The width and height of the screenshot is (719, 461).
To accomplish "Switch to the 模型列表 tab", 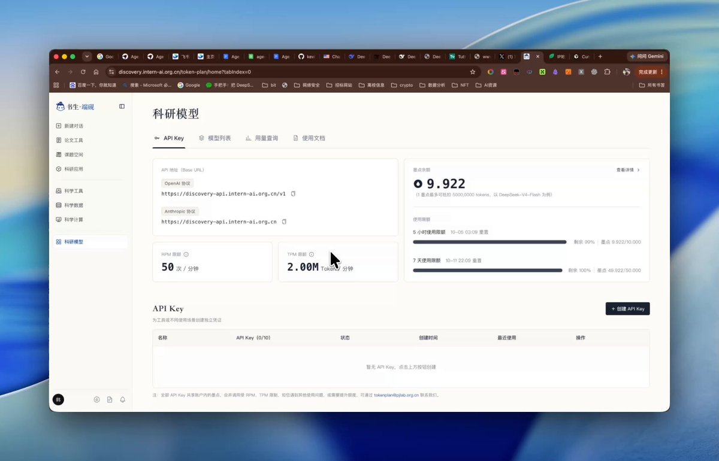I will 215,138.
